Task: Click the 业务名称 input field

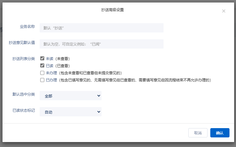Action: (101, 28)
